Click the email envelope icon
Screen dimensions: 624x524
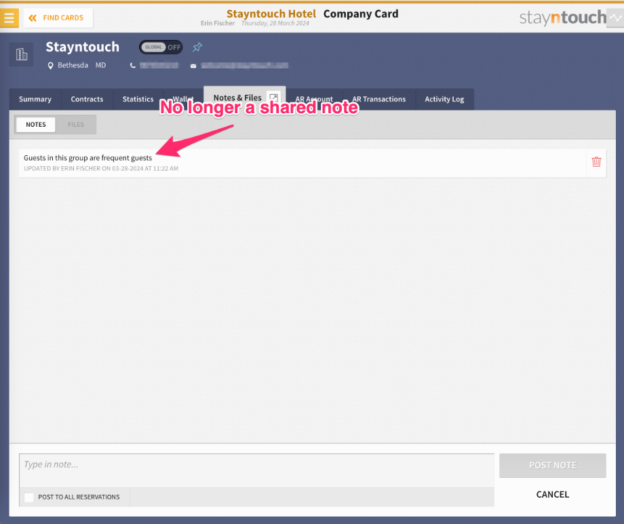[193, 66]
